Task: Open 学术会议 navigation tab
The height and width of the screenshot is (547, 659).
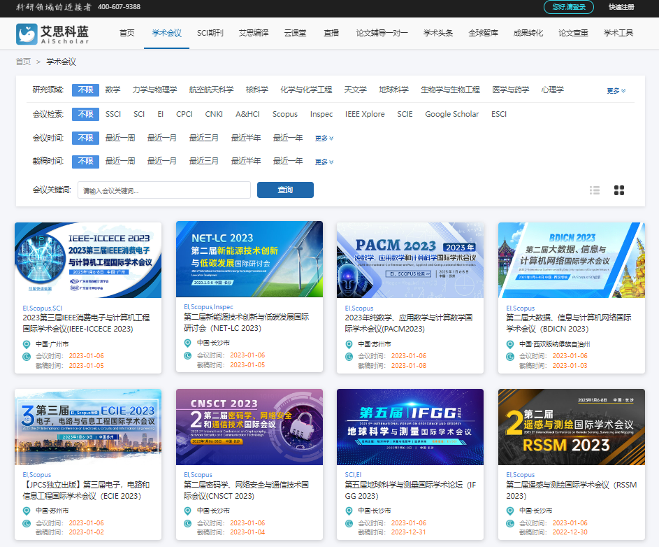Action: [166, 33]
